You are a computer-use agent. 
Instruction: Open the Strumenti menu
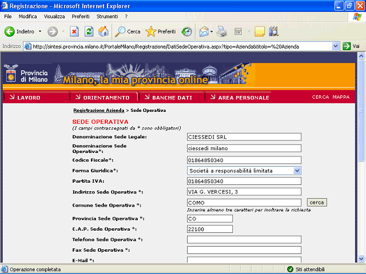(107, 17)
